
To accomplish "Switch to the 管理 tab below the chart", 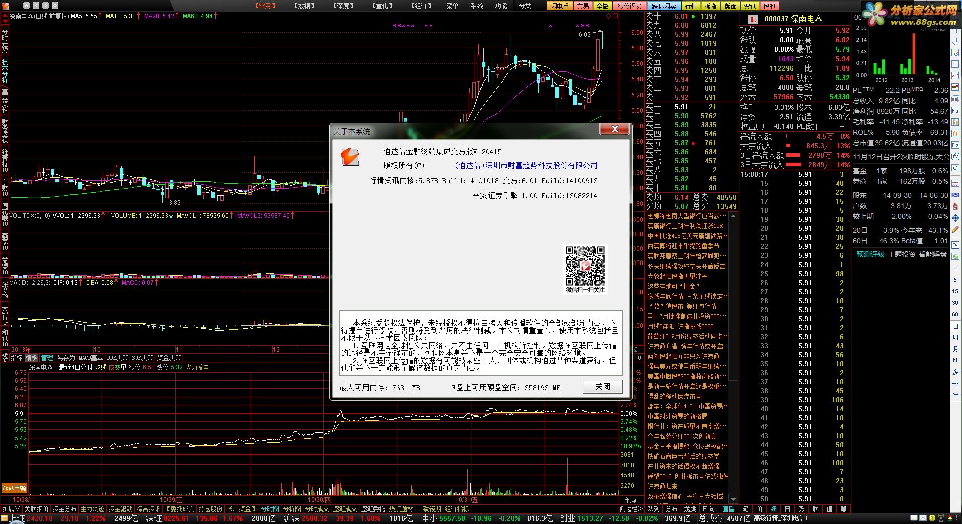I will click(47, 358).
